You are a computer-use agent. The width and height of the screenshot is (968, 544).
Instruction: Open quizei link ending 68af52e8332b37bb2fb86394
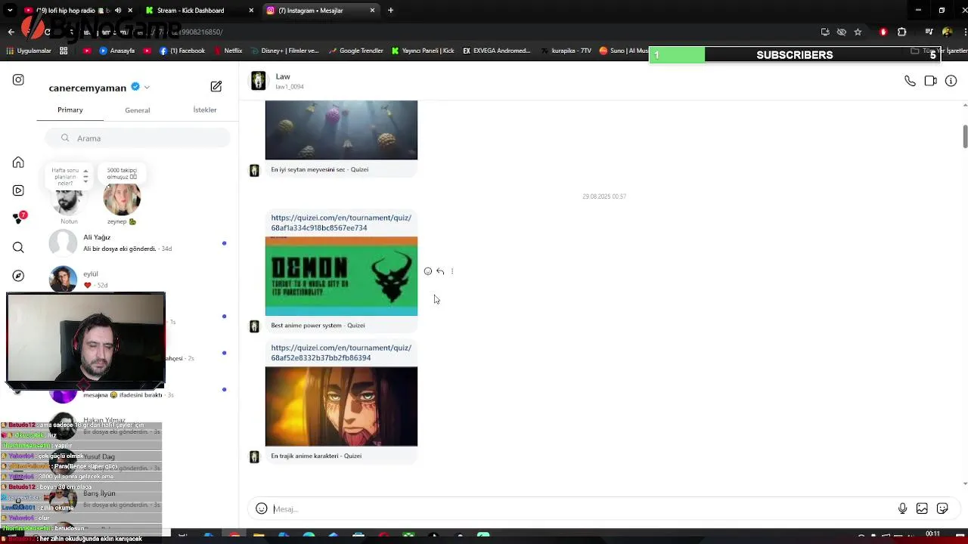click(341, 353)
